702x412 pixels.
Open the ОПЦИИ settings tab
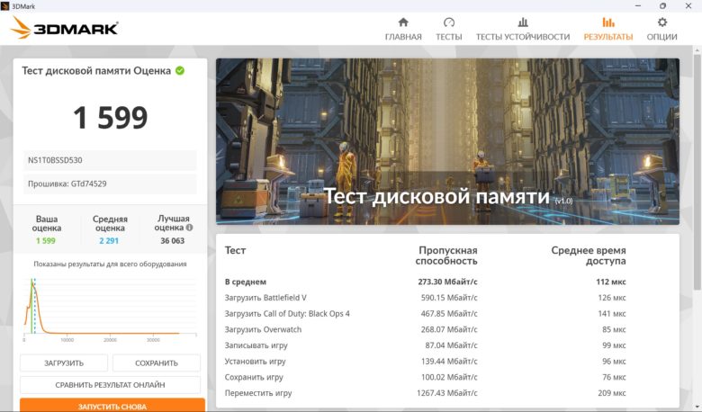(661, 30)
